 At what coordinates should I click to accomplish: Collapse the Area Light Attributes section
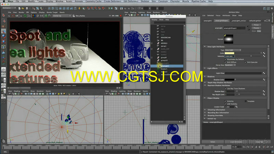pos(205,47)
